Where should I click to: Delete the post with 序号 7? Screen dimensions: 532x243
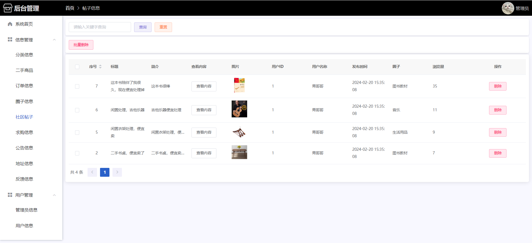coord(498,86)
